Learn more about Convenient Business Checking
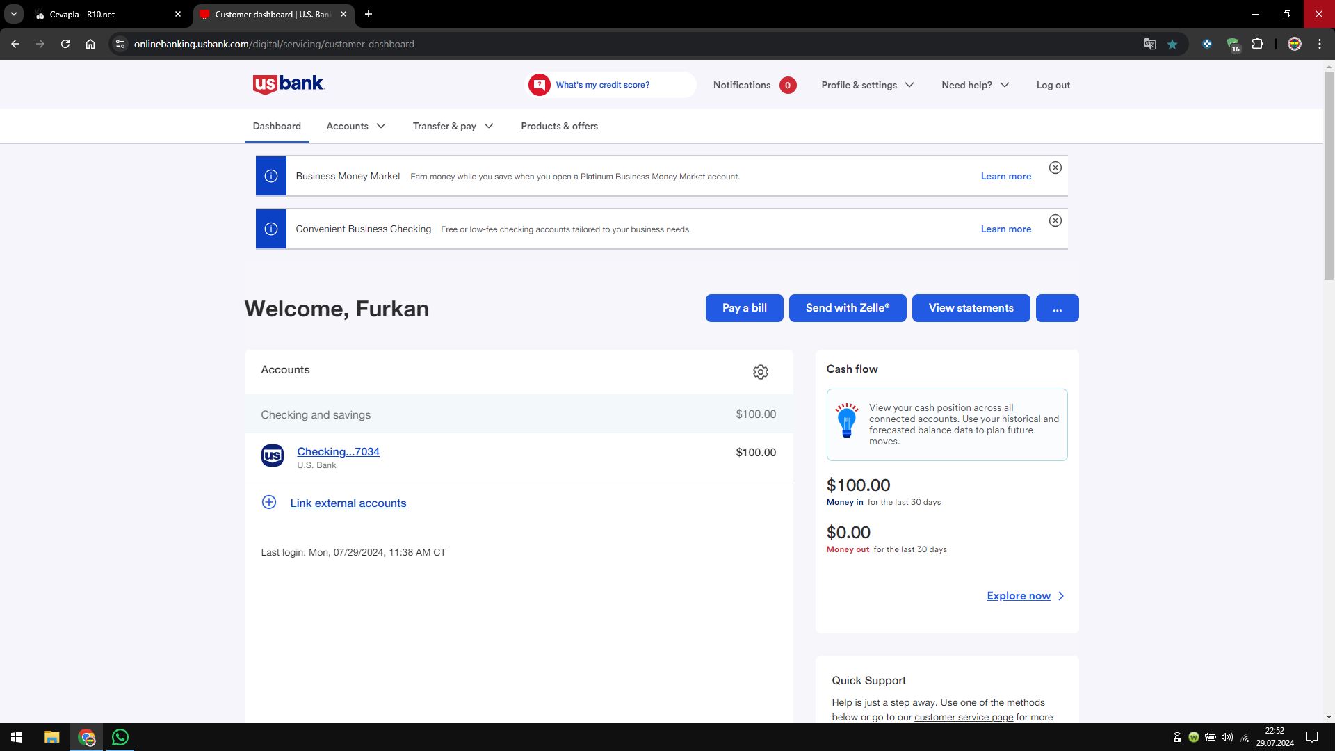 pyautogui.click(x=1005, y=229)
